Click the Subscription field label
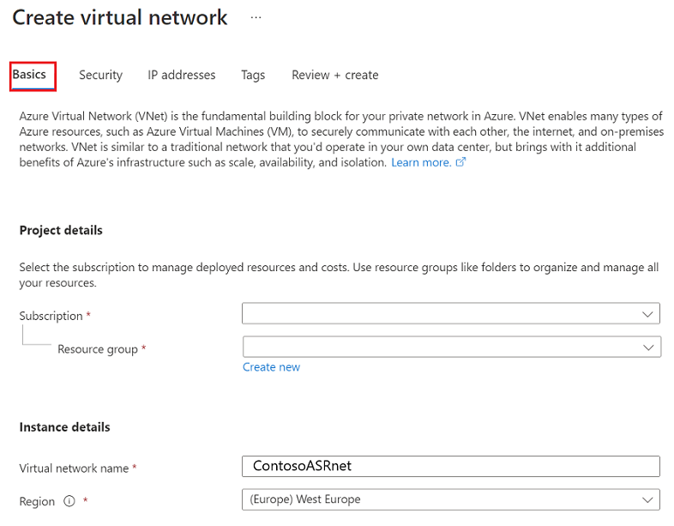The height and width of the screenshot is (526, 674). (51, 316)
